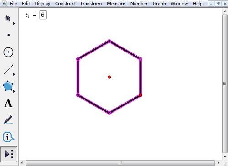This screenshot has width=228, height=166.
Task: Click the Information tool icon
Action: [8, 137]
